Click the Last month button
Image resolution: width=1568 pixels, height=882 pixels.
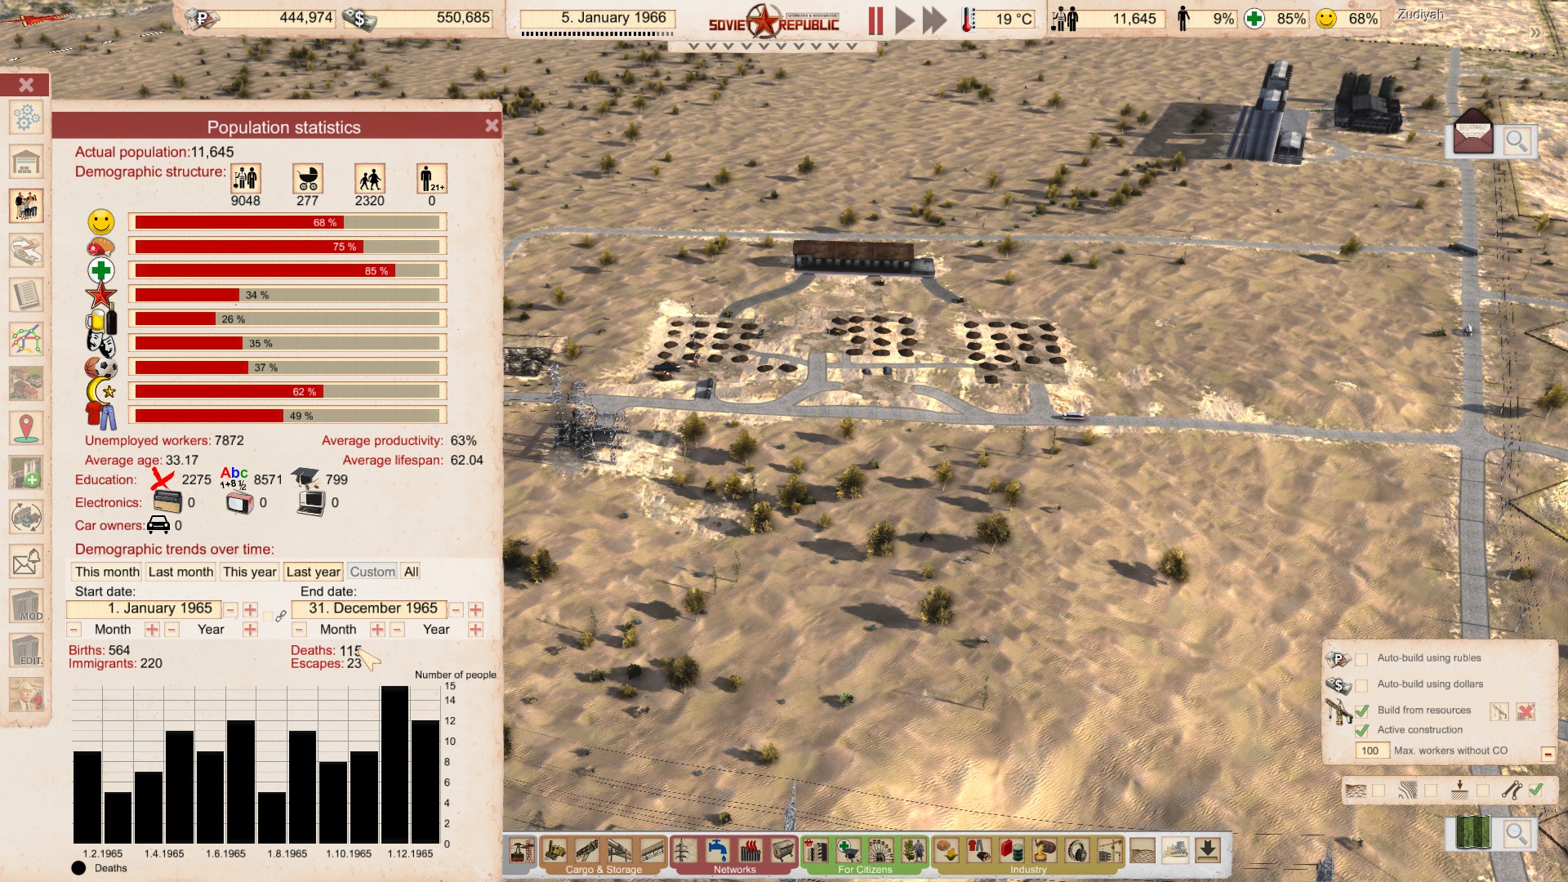click(x=180, y=572)
